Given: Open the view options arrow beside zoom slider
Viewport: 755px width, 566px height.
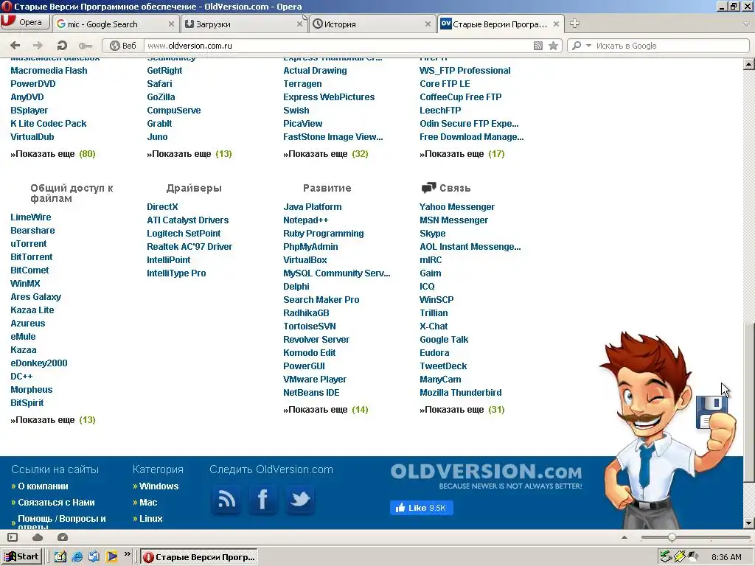Looking at the screenshot, I should 624,537.
